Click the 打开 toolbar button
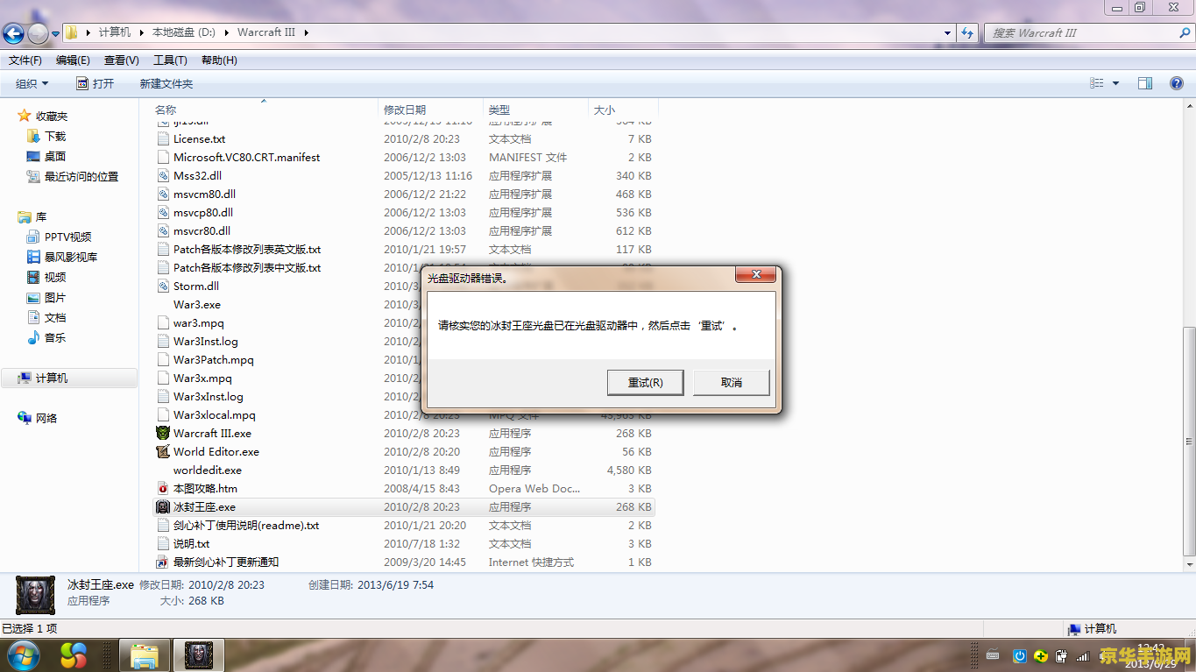 coord(95,83)
